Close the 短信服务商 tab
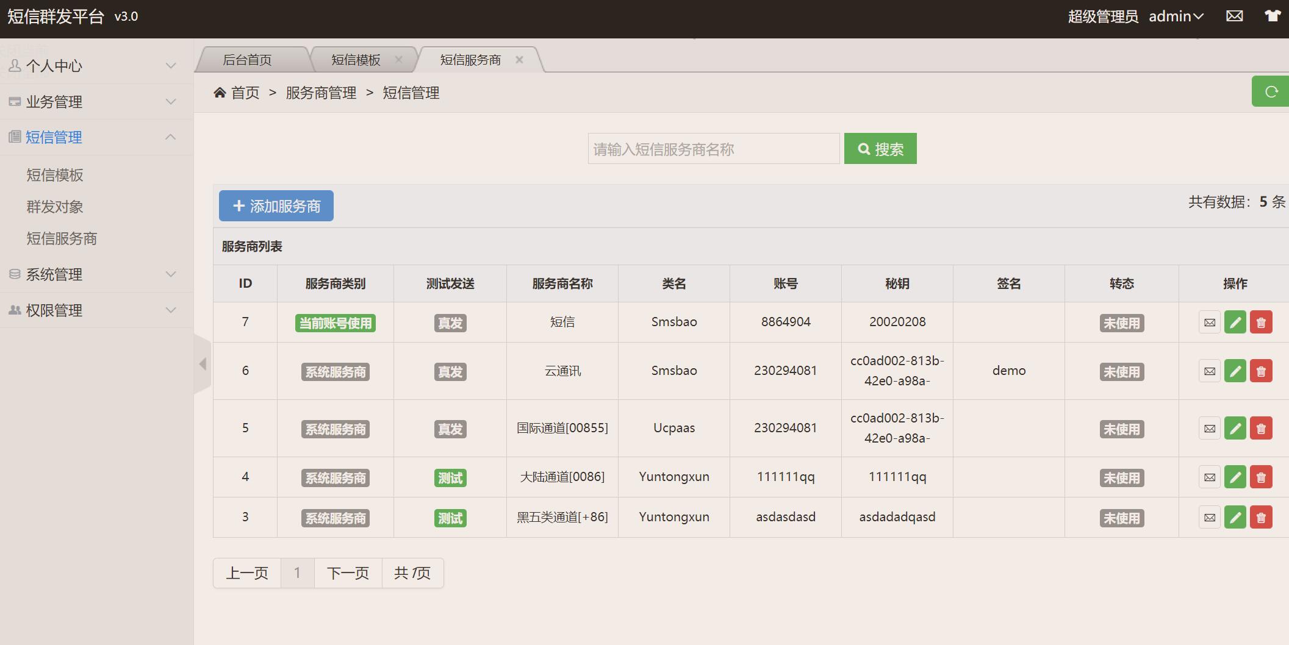This screenshot has height=645, width=1289. (x=519, y=59)
